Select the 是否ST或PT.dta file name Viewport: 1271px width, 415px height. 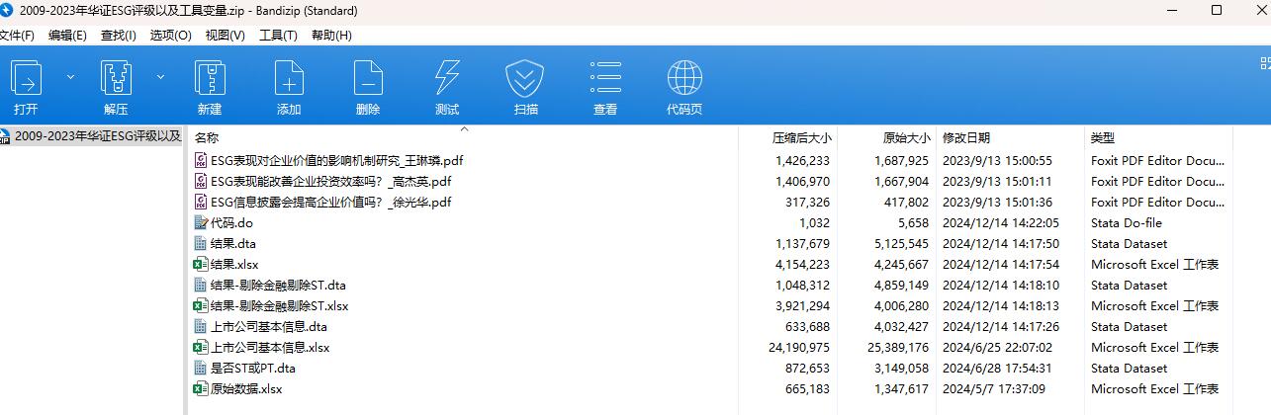(x=253, y=368)
